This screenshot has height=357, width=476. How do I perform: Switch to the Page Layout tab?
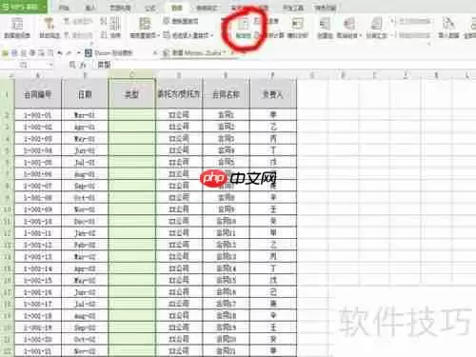[120, 8]
